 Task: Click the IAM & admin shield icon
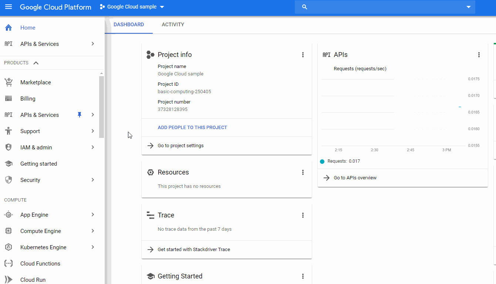tap(8, 147)
